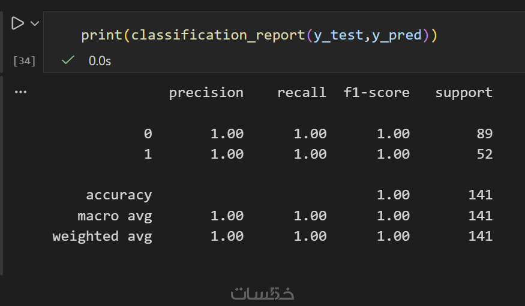This screenshot has width=525, height=306.
Task: Click the precision column header
Action: pyautogui.click(x=206, y=92)
